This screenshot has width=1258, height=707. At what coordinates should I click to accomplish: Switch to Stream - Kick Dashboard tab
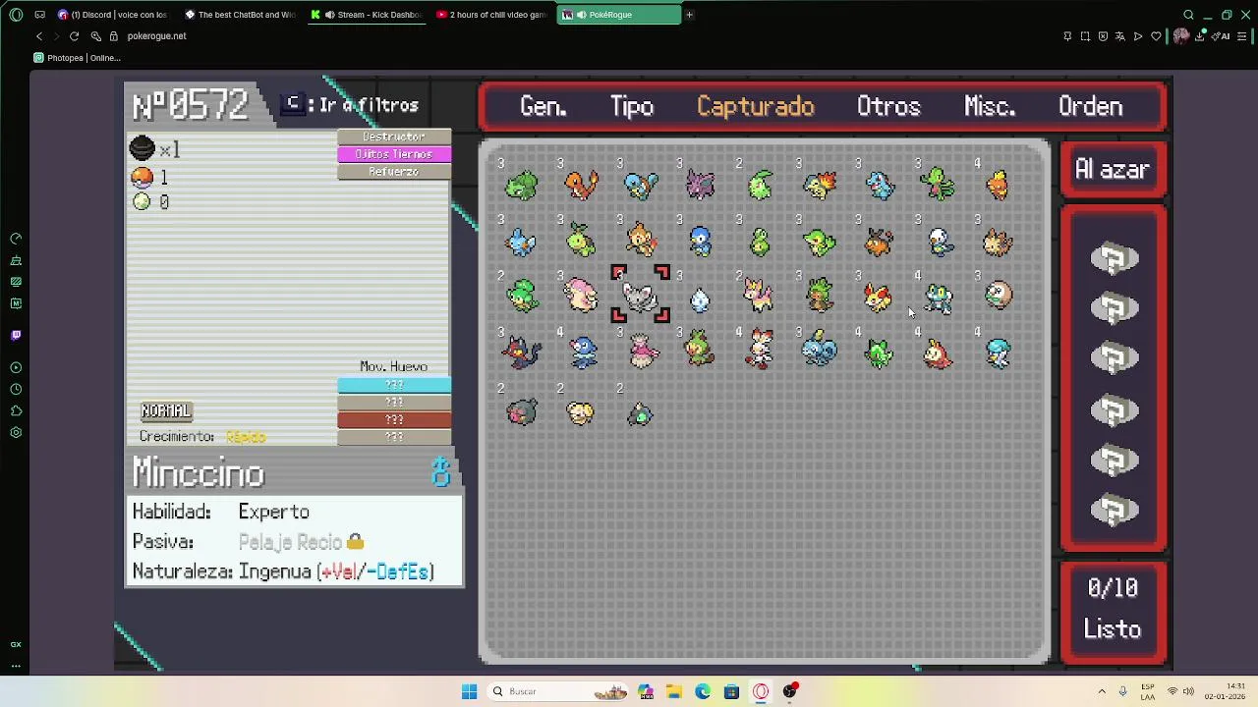[368, 15]
